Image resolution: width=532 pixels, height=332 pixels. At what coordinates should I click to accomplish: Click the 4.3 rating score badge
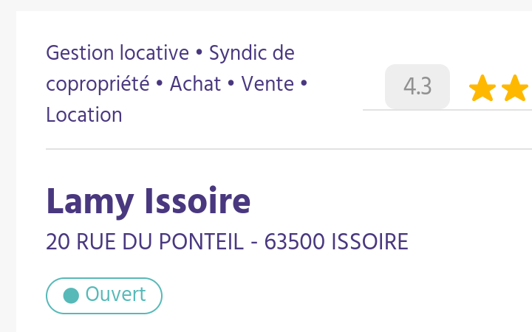(x=417, y=87)
